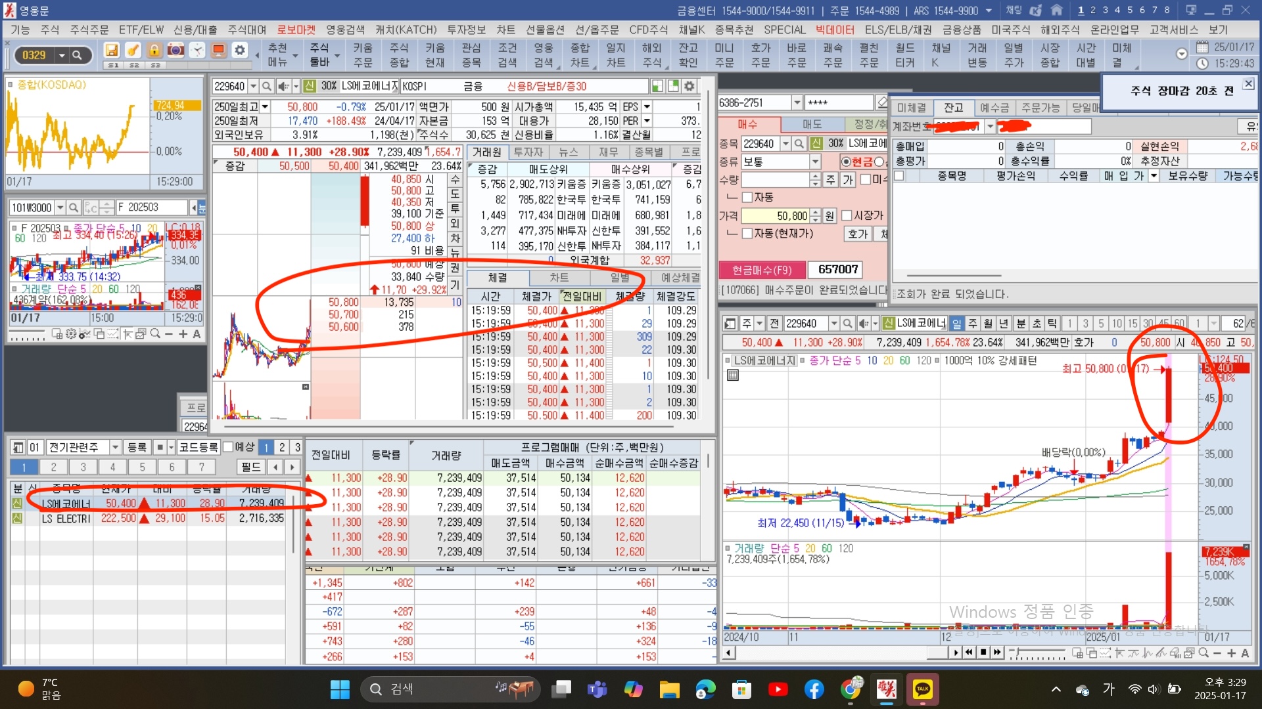The height and width of the screenshot is (709, 1262).
Task: Switch to the 매도 sell tab
Action: [x=812, y=124]
